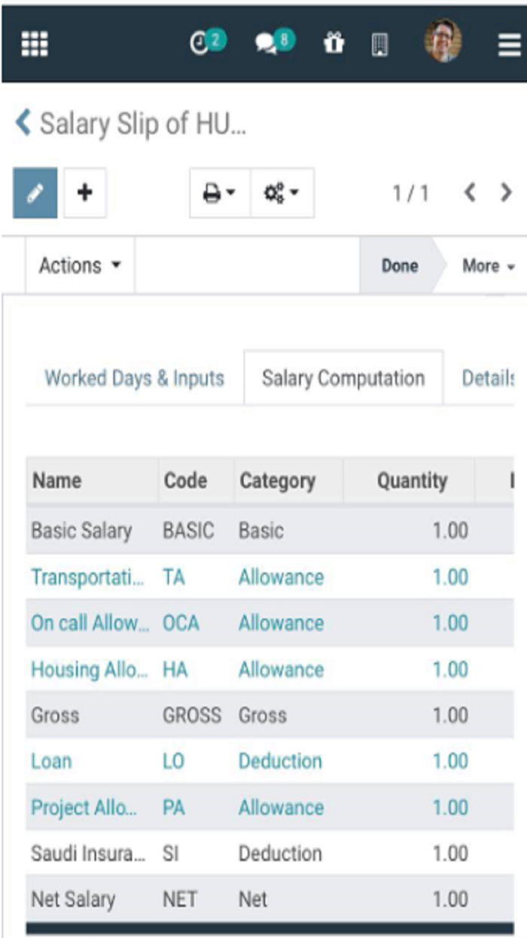
Task: Select the Salary Computation tab
Action: pyautogui.click(x=343, y=378)
